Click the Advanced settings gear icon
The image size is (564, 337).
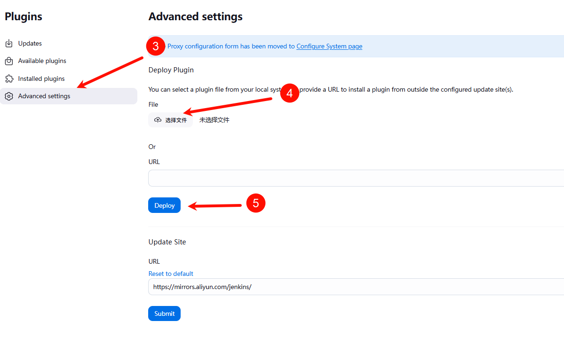coord(8,96)
